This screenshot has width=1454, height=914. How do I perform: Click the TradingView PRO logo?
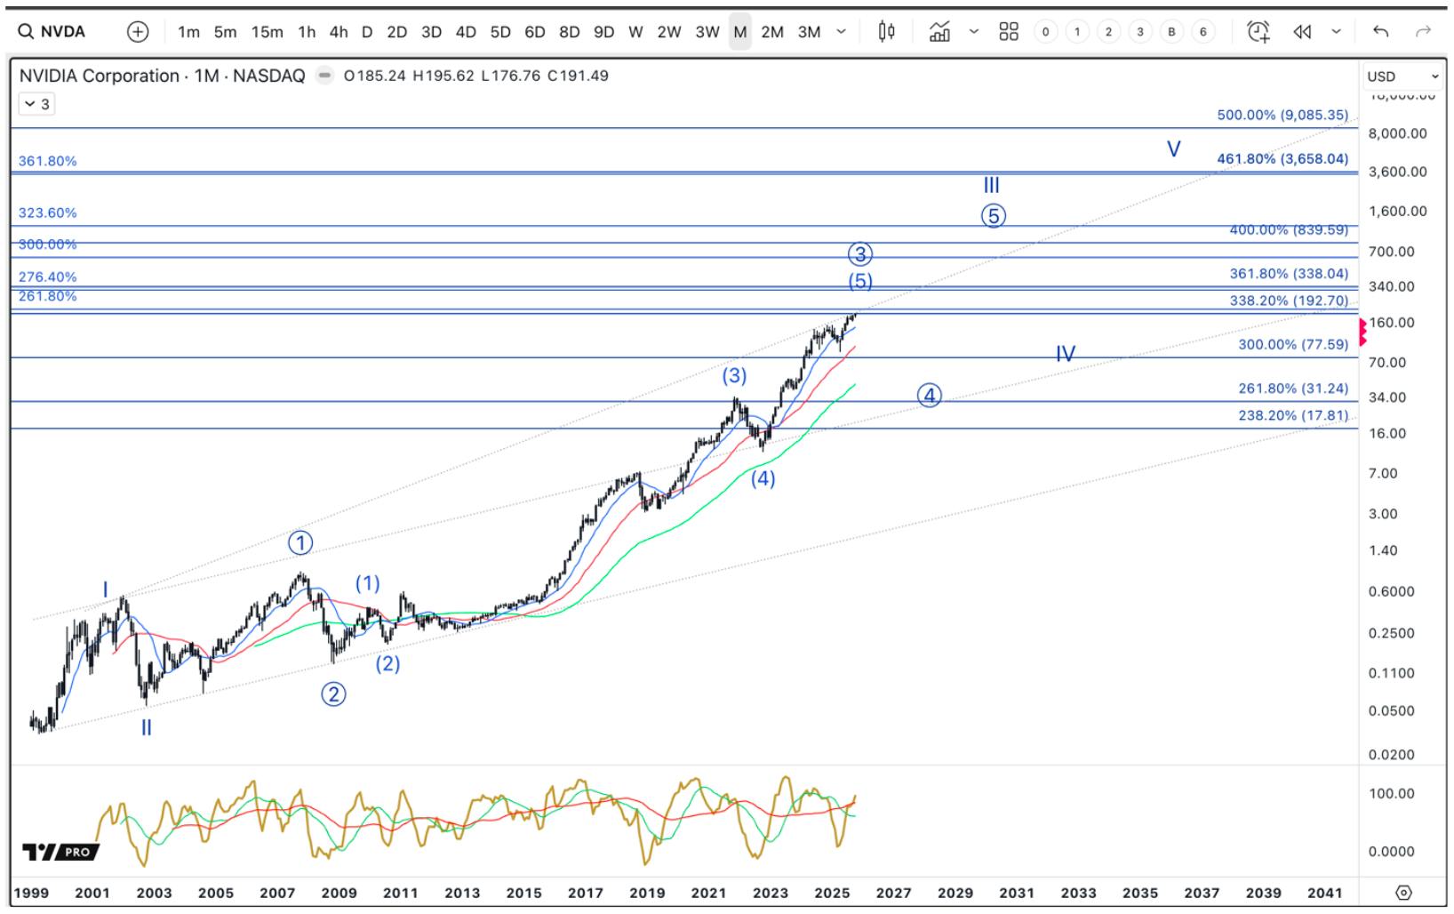click(x=60, y=852)
